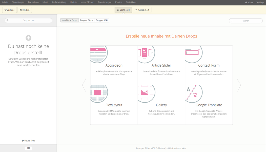Open the Statistiken menu
266x152 pixels.
pos(131,2)
